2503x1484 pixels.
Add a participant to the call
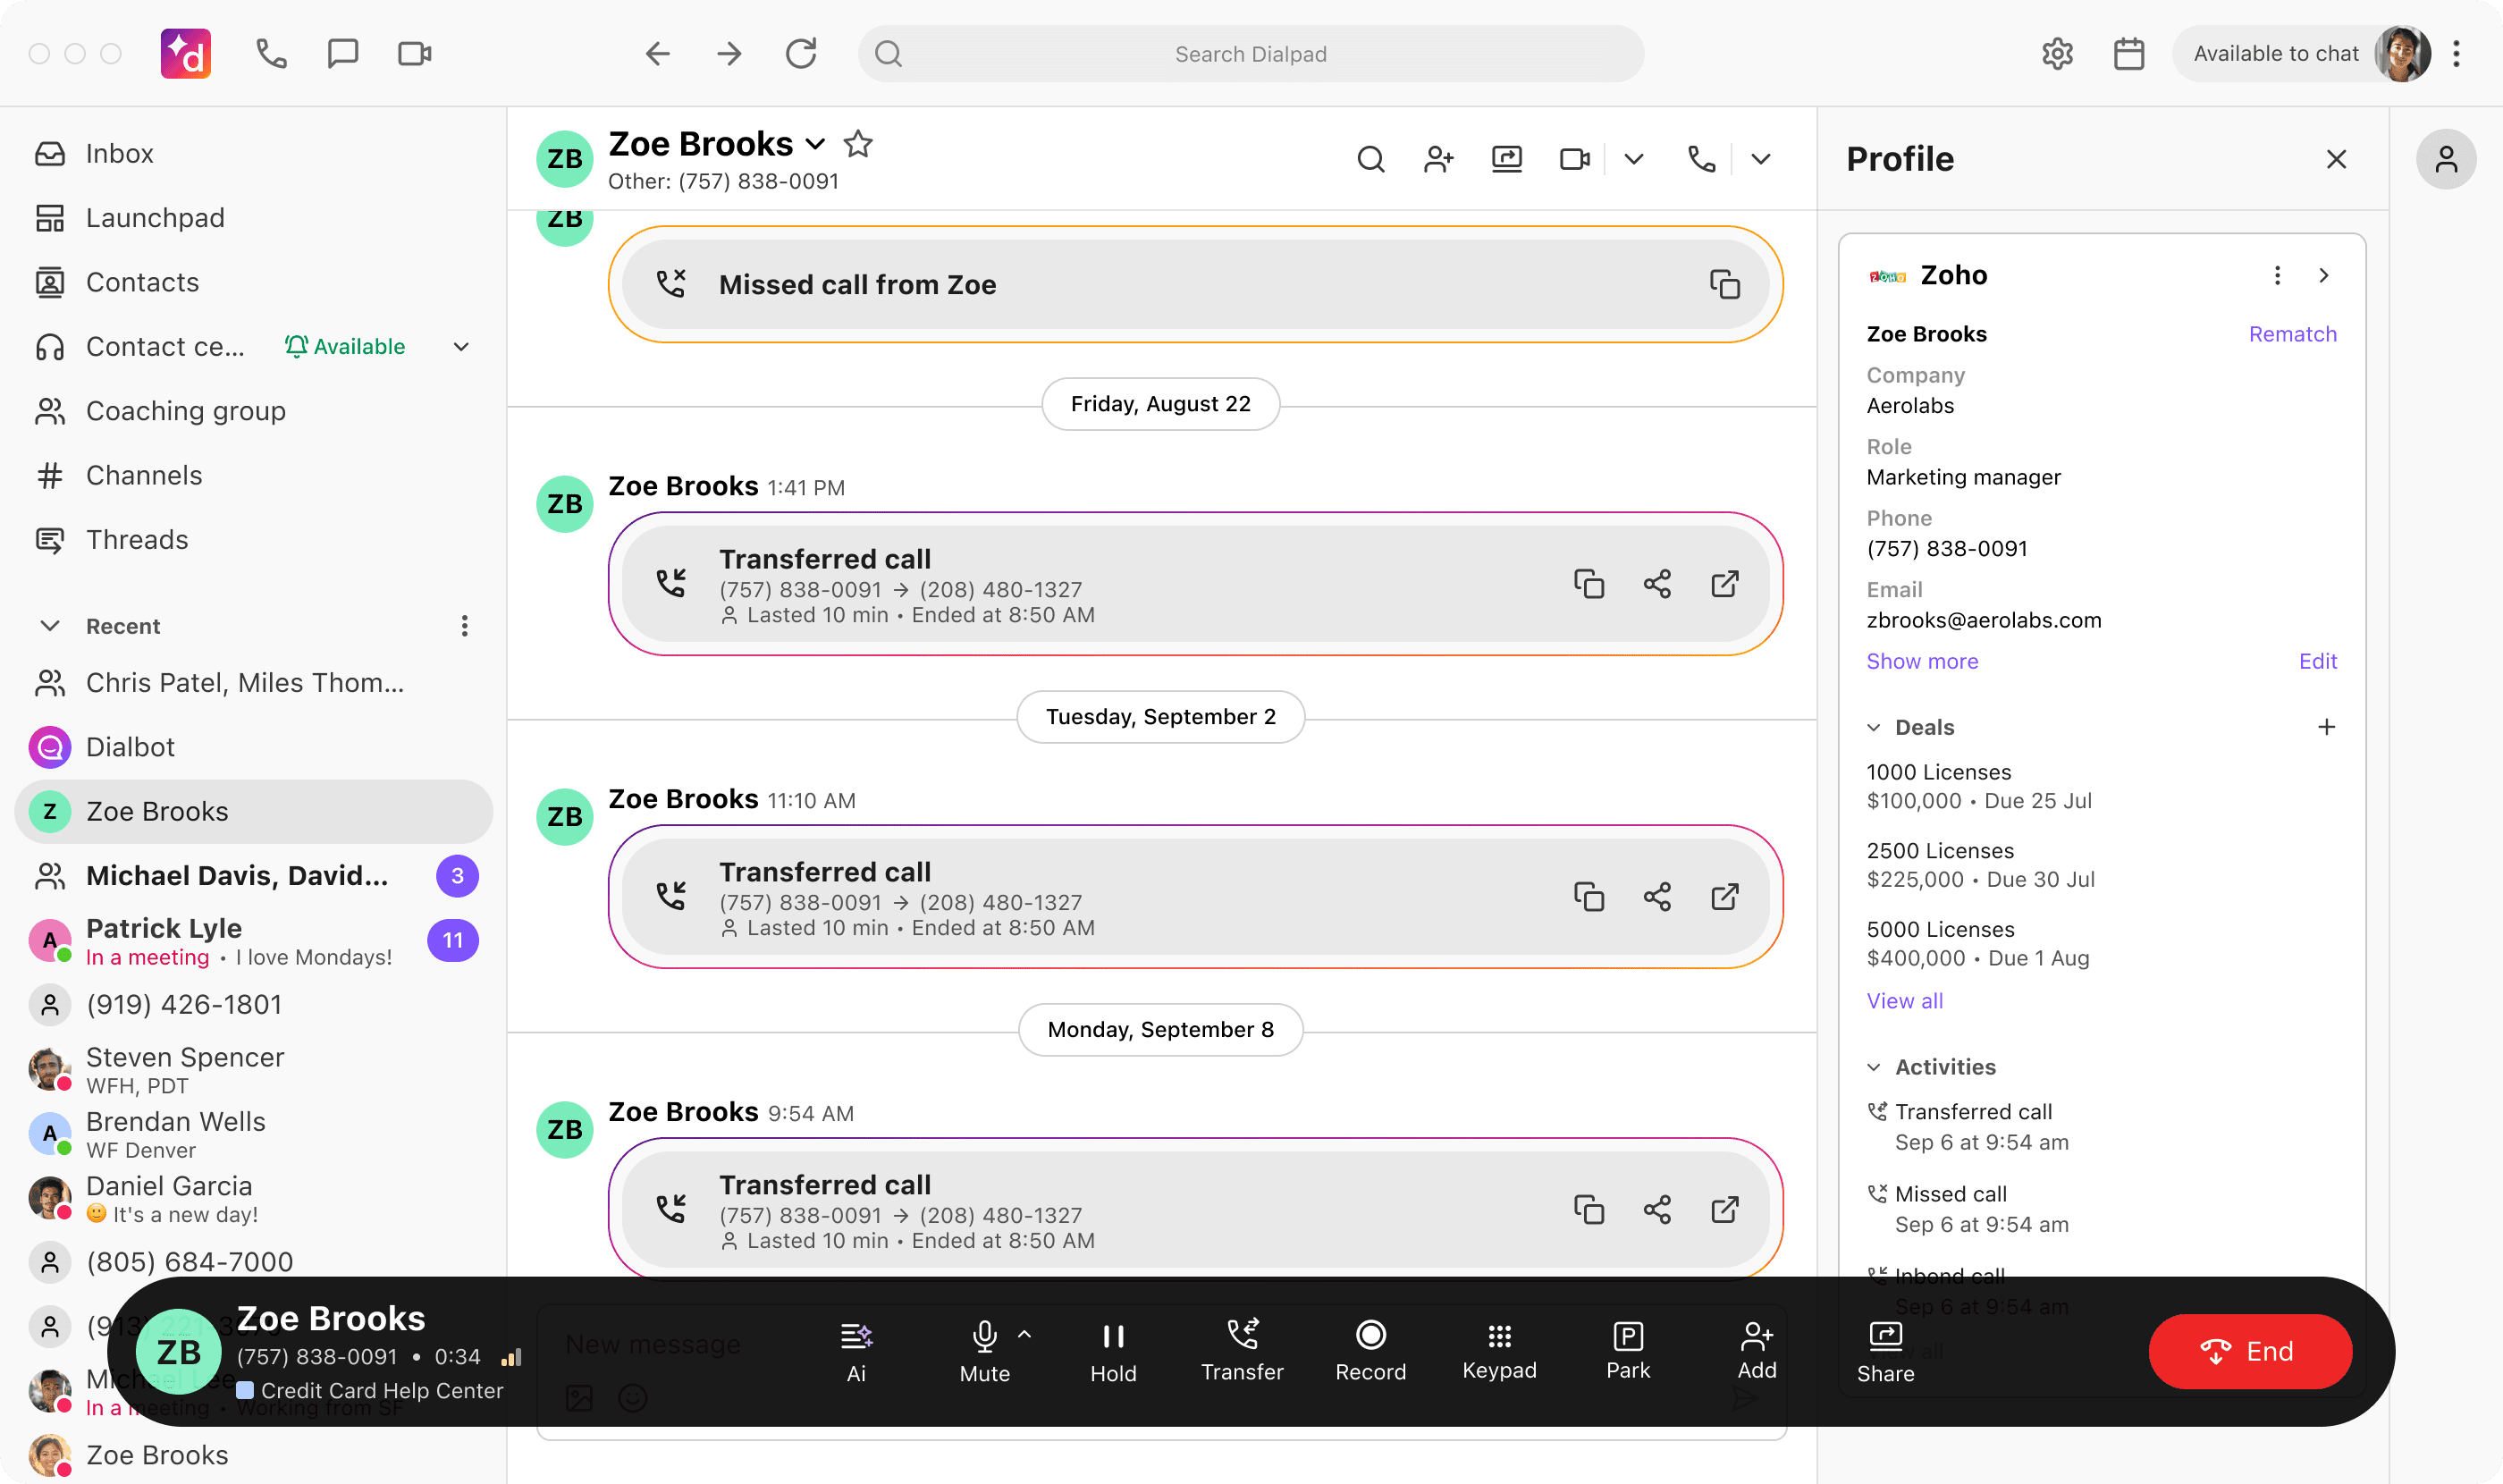1757,1350
